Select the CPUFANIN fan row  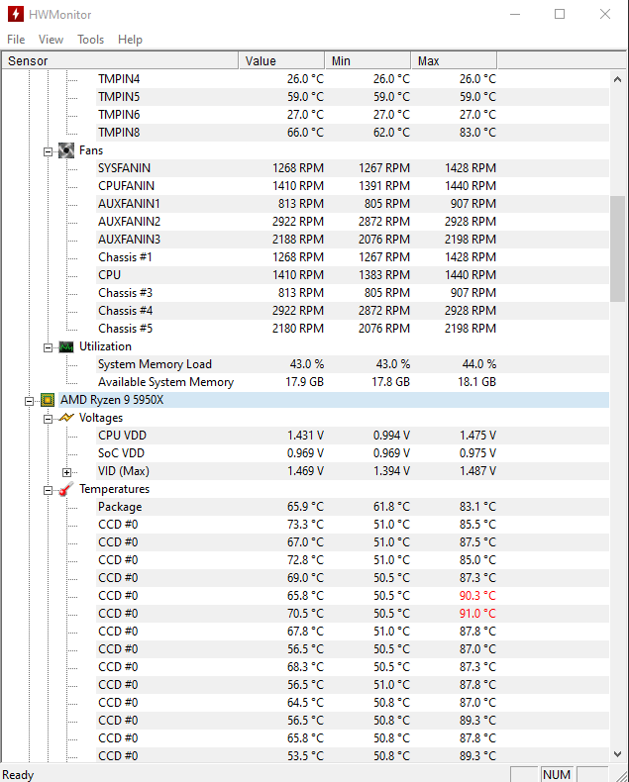click(305, 186)
